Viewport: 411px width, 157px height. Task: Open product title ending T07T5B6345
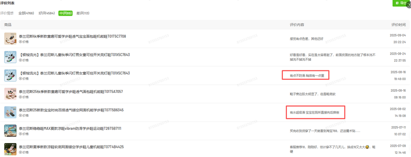[71, 110]
